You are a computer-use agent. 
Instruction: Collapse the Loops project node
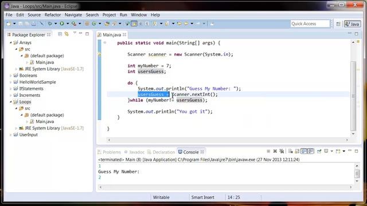click(x=10, y=102)
